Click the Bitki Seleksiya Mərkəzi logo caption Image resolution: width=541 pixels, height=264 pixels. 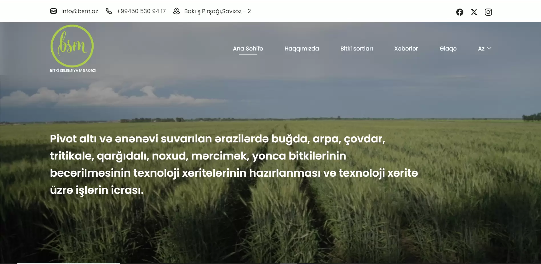click(x=73, y=70)
